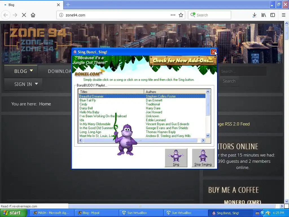Click the Zone 94 site logo

(x=38, y=39)
